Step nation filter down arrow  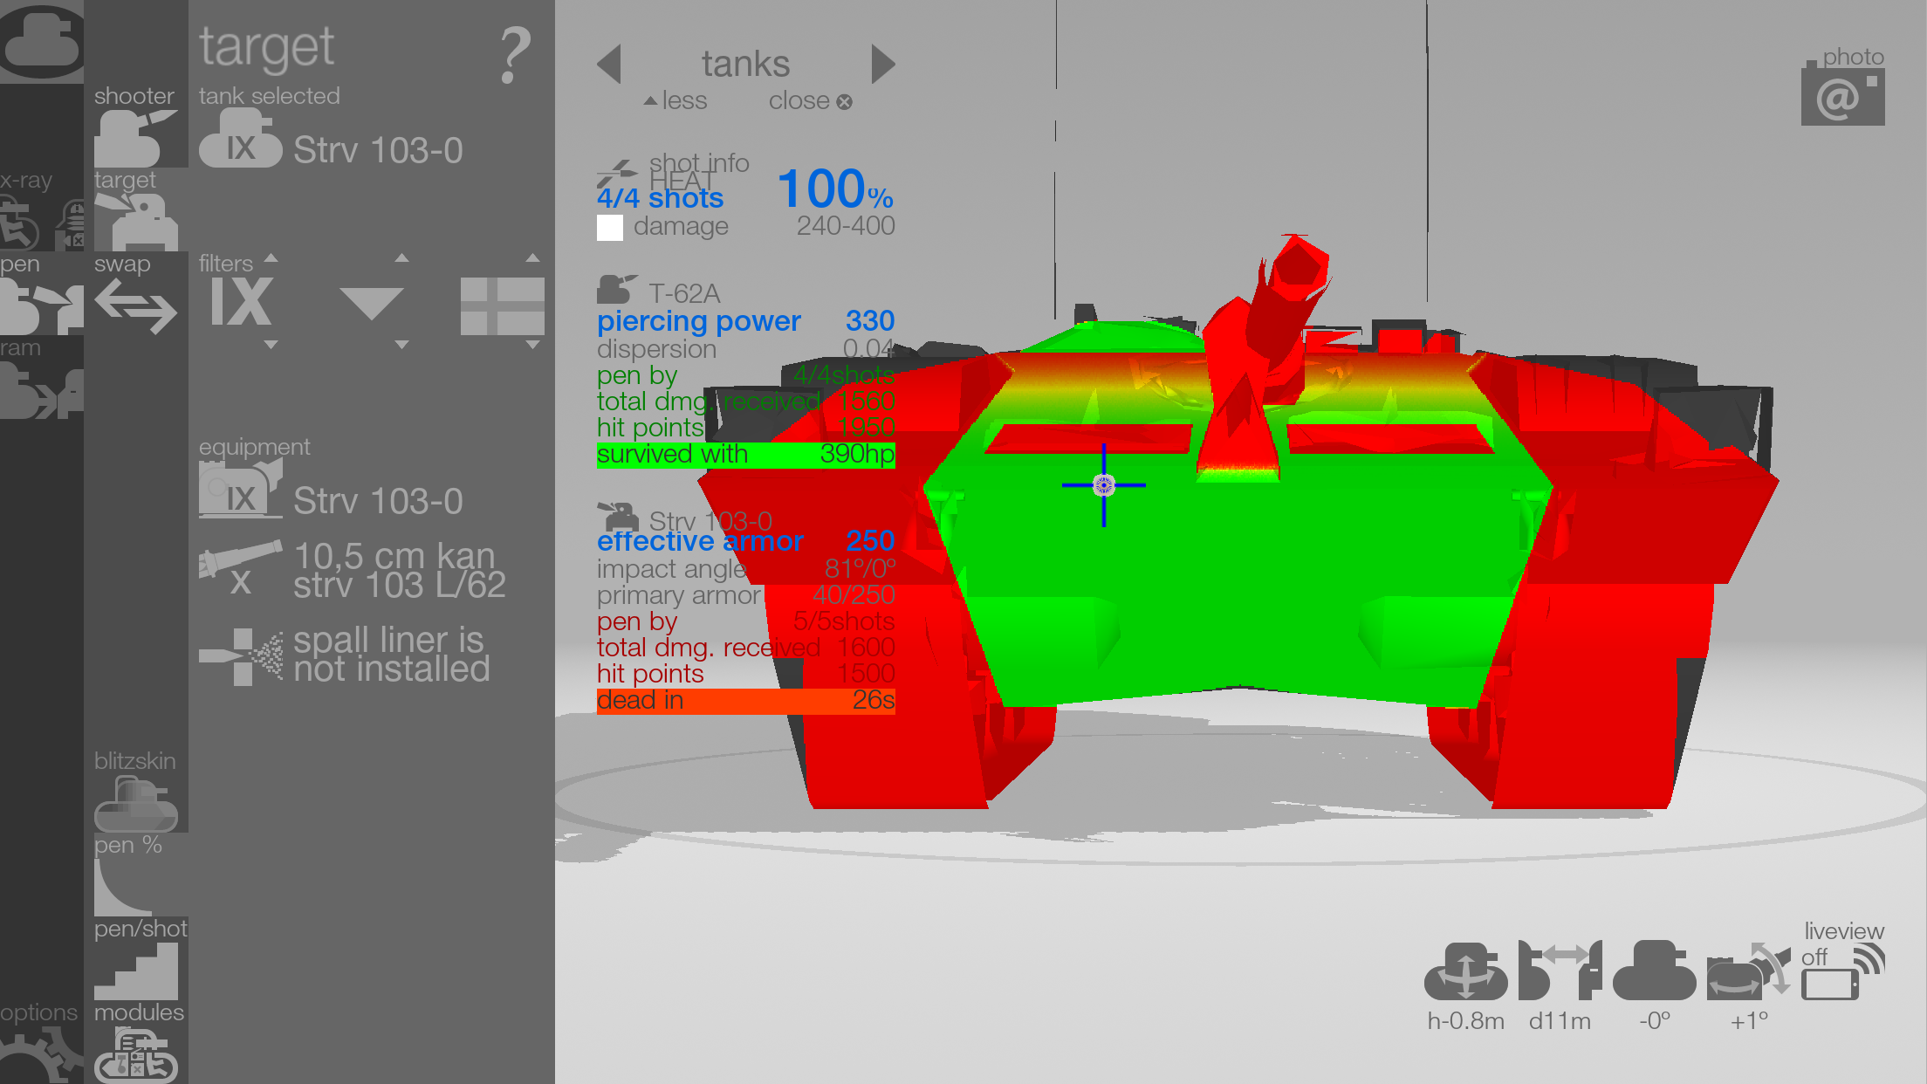point(532,345)
